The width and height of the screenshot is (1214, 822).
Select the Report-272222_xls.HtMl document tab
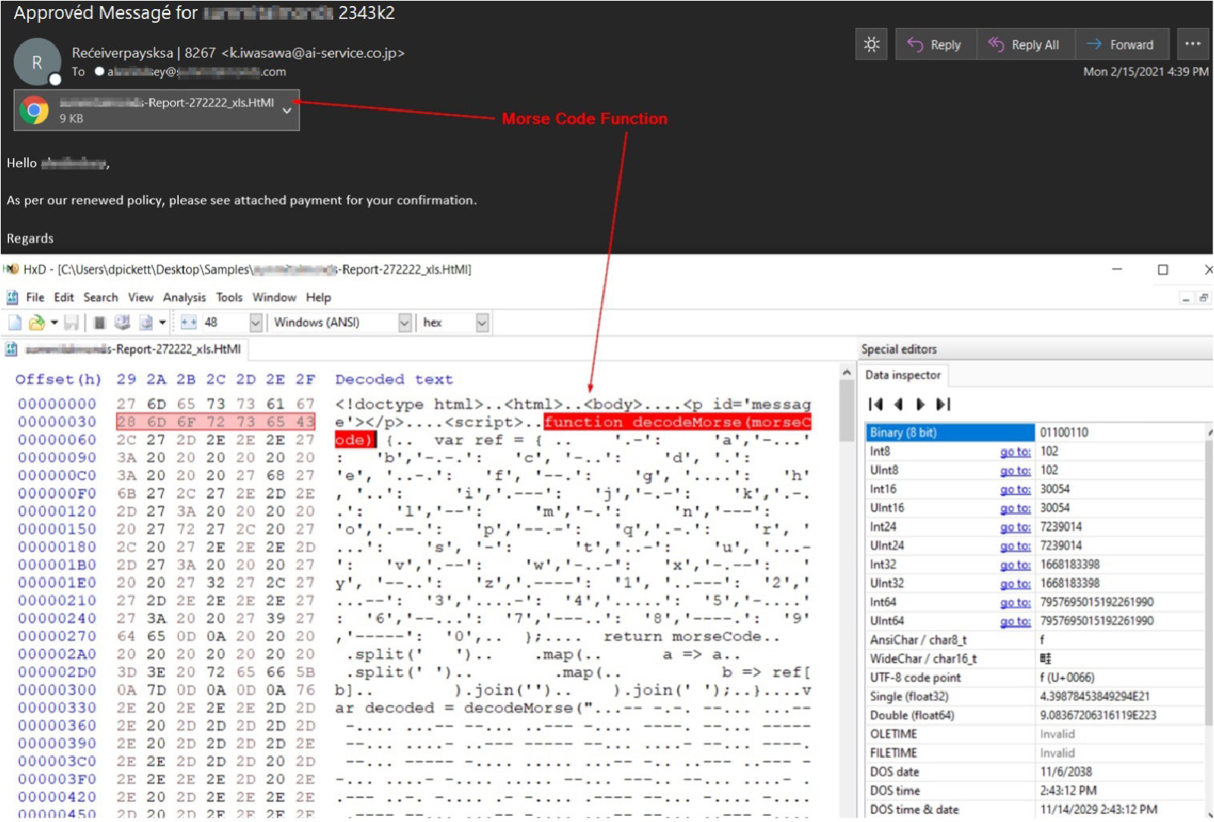pos(125,349)
